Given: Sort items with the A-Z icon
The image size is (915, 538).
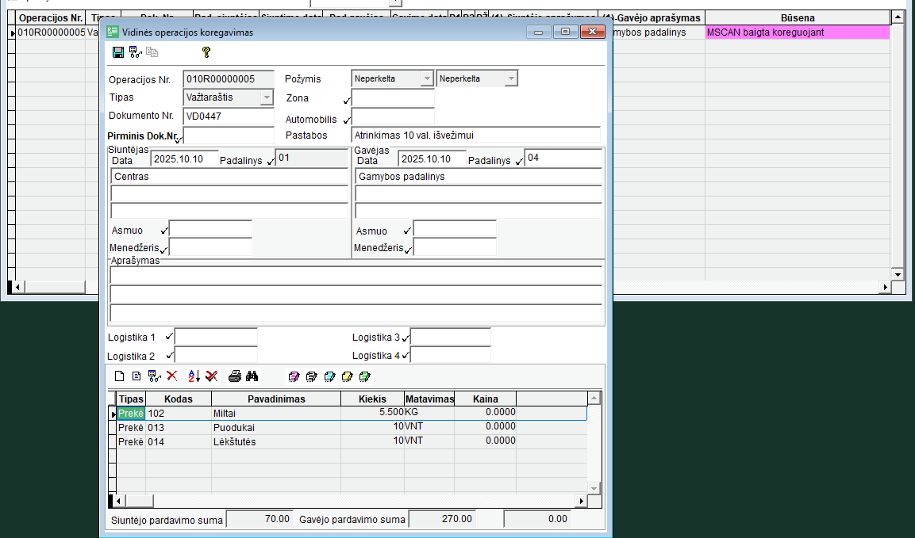Looking at the screenshot, I should click(x=194, y=376).
